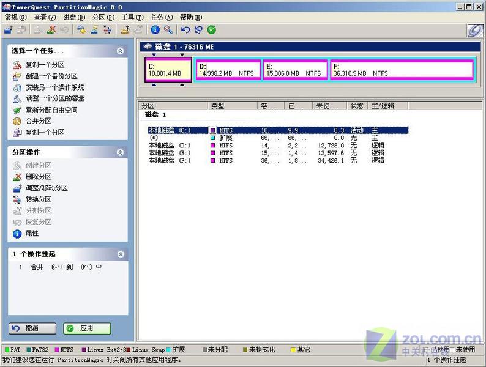Discard all changes with toolbar double-arrow icon
This screenshot has height=367, width=486.
(x=198, y=30)
